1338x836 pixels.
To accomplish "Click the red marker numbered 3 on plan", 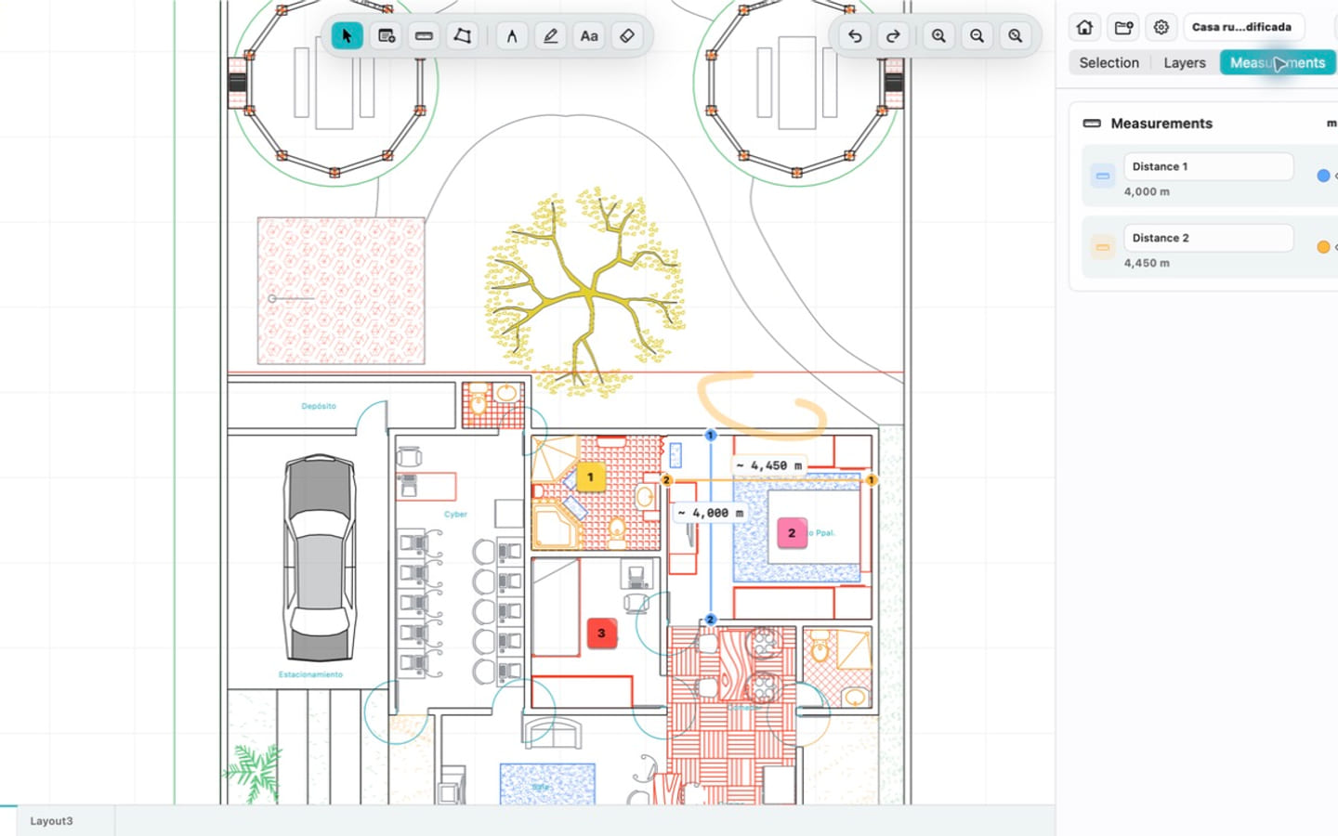I will (x=601, y=634).
